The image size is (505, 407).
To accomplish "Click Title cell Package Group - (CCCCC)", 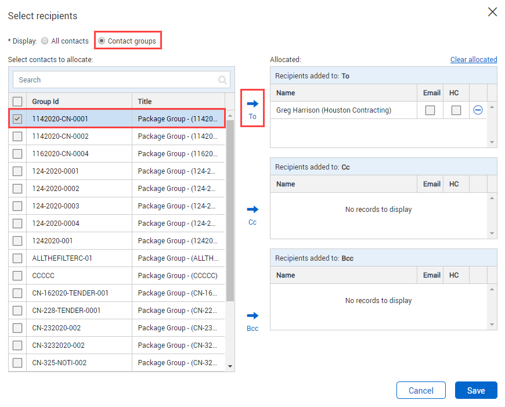I will 178,276.
